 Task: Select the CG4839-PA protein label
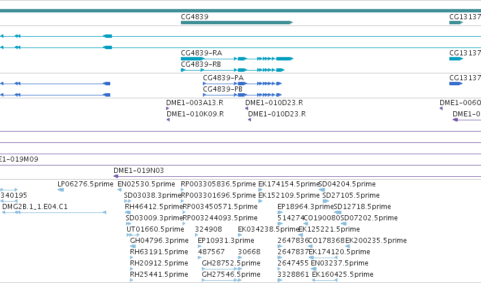(x=223, y=78)
